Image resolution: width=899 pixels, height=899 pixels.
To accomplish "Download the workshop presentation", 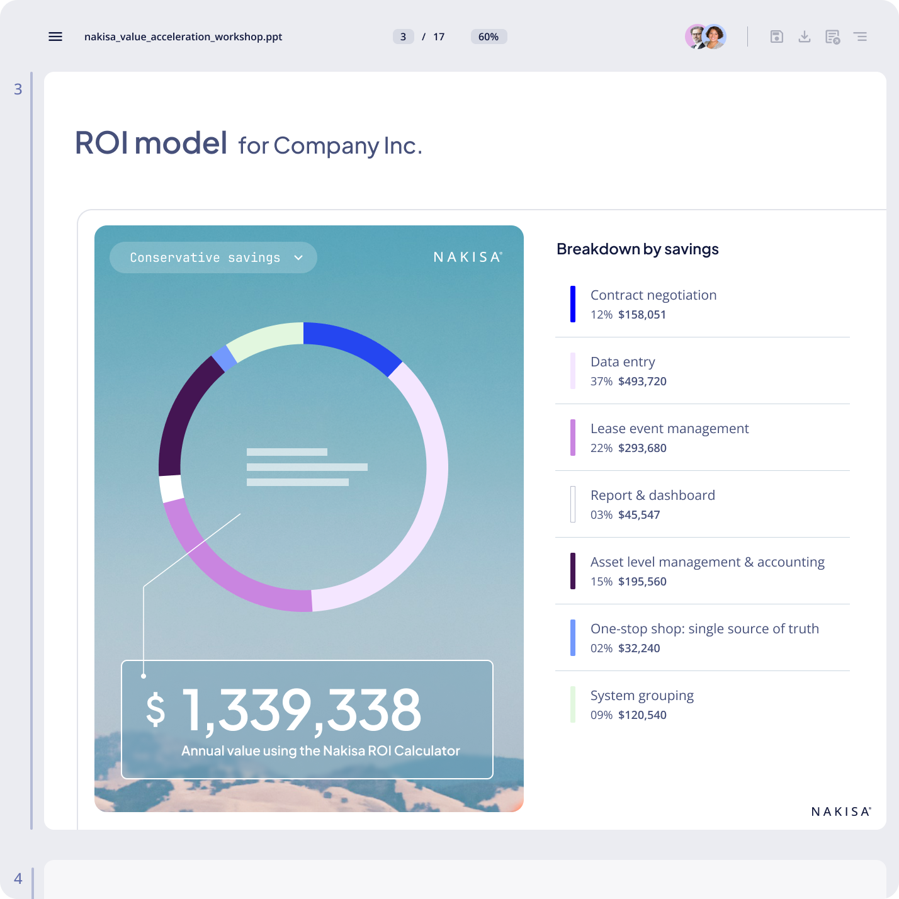I will click(x=805, y=37).
